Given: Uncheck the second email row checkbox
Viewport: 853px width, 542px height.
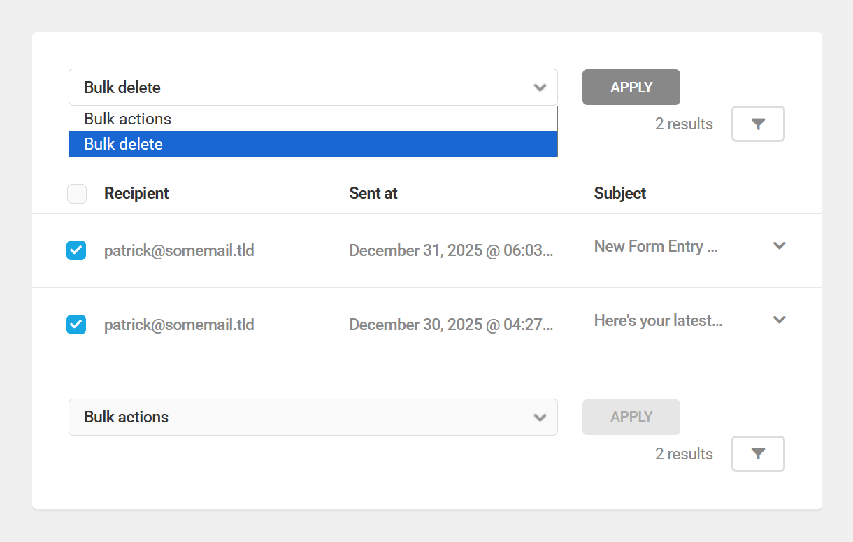Looking at the screenshot, I should (76, 324).
